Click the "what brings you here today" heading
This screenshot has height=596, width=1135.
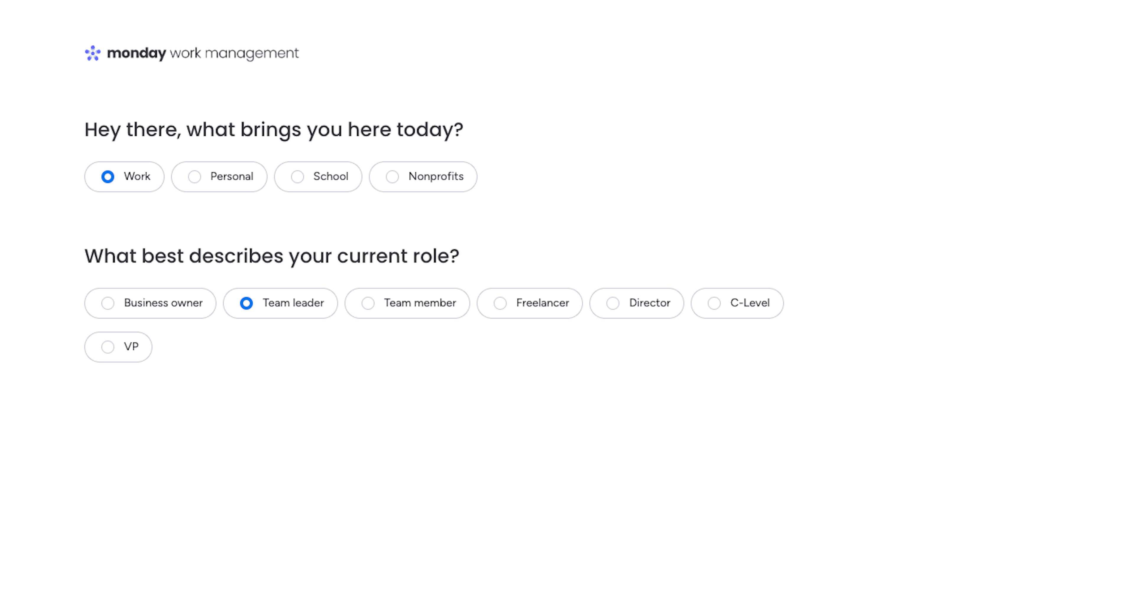tap(274, 129)
